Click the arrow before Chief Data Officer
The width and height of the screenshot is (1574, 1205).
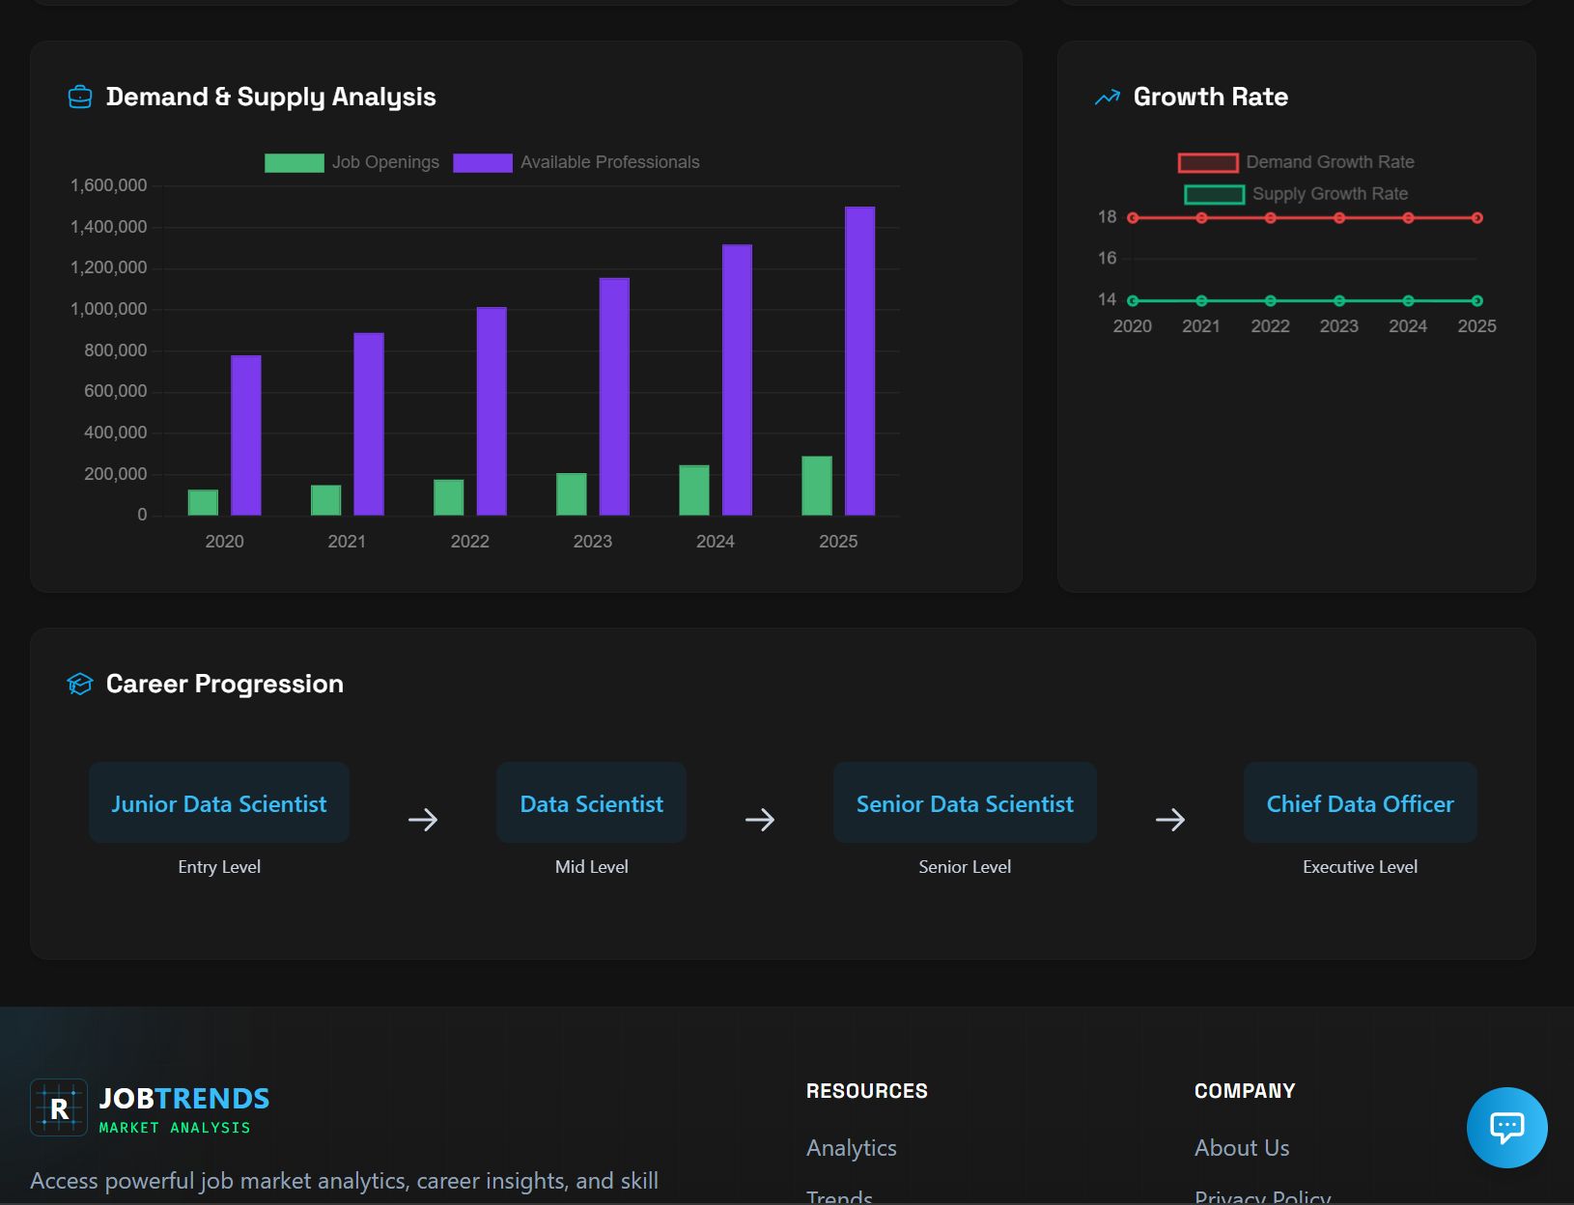coord(1170,820)
